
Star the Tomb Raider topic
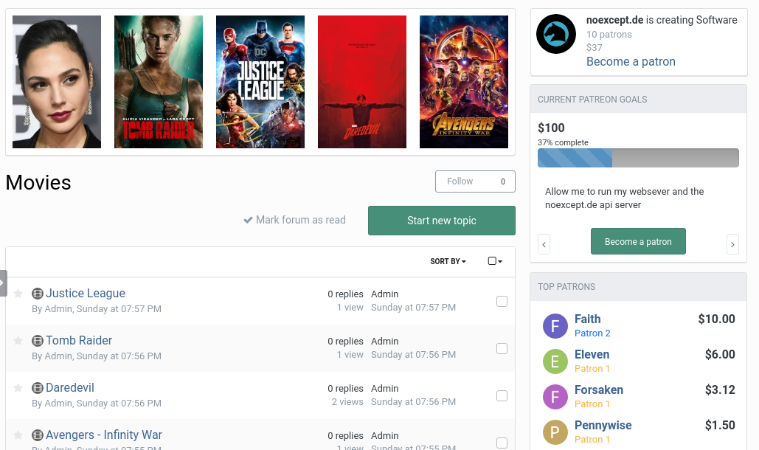[x=18, y=341]
